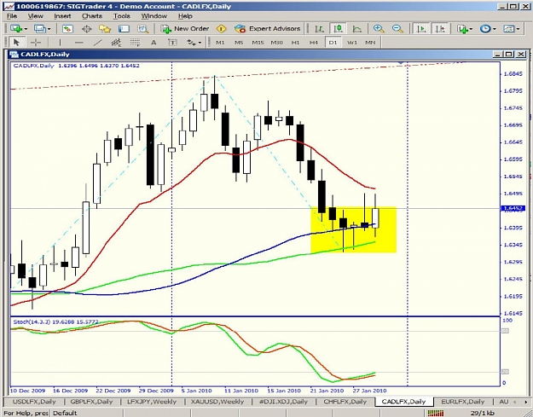
Task: Toggle the Expert Advisors button
Action: [x=268, y=29]
